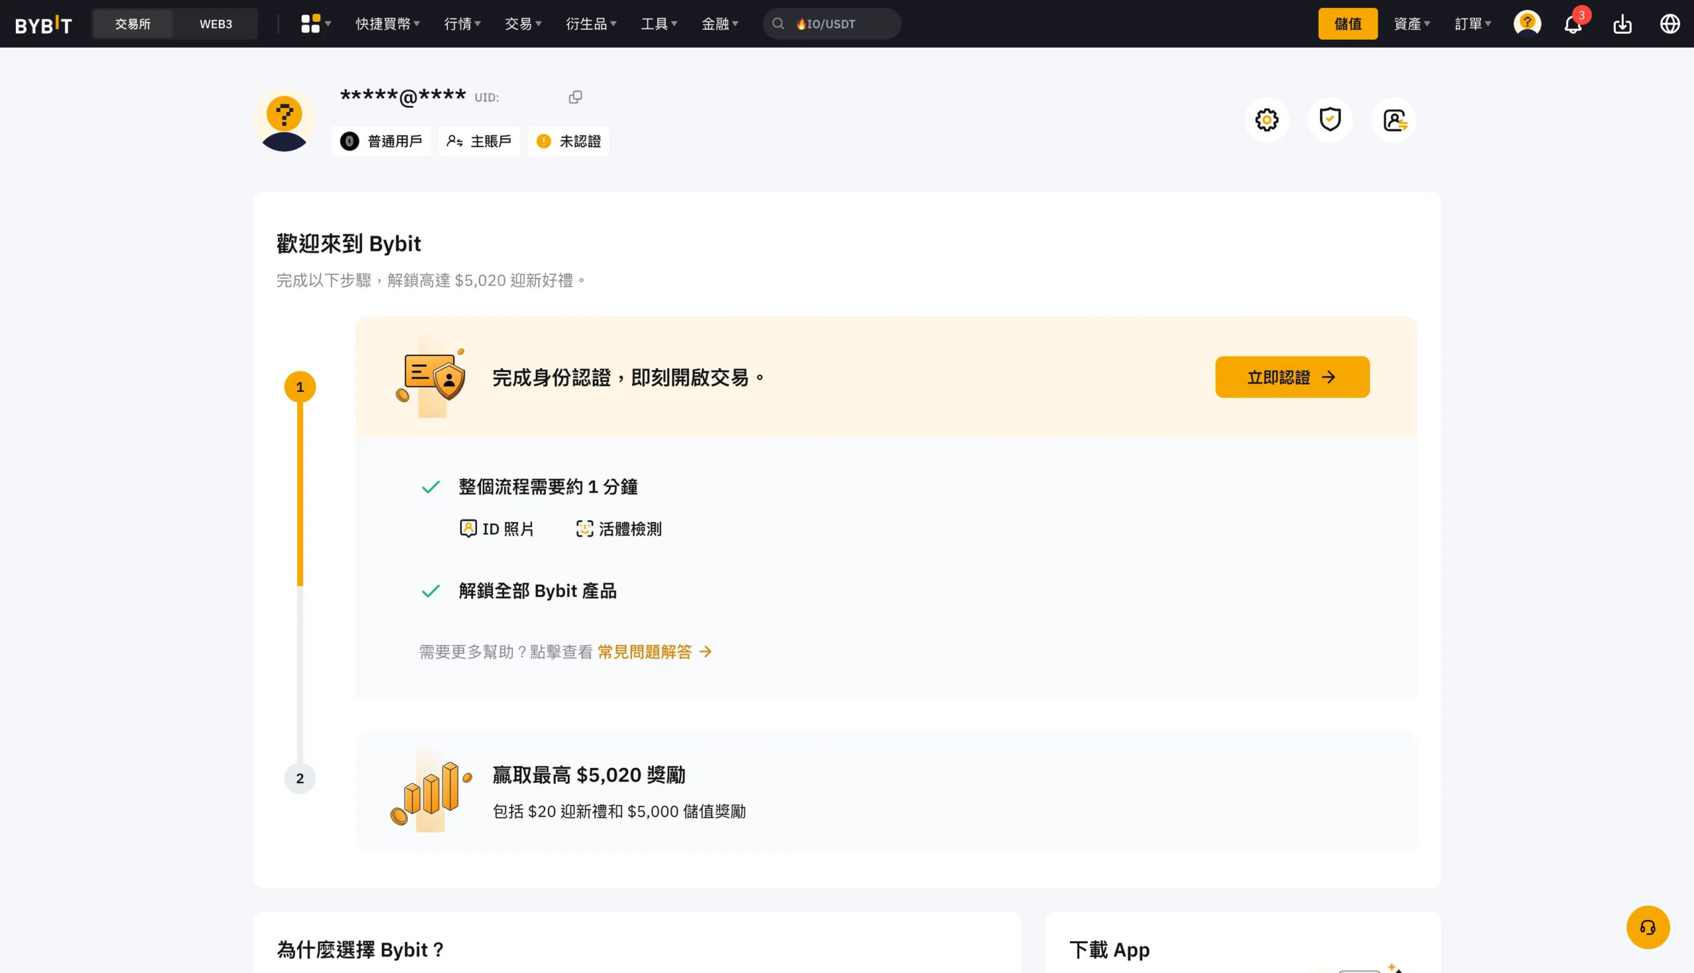Viewport: 1694px width, 973px height.
Task: Click the 立即認證 button
Action: [1292, 377]
